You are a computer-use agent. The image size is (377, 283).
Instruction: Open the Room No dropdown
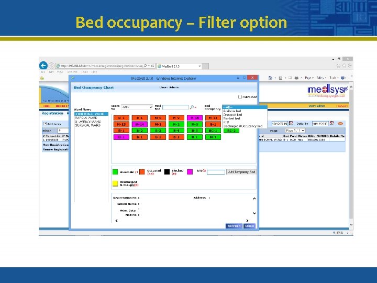(x=137, y=107)
